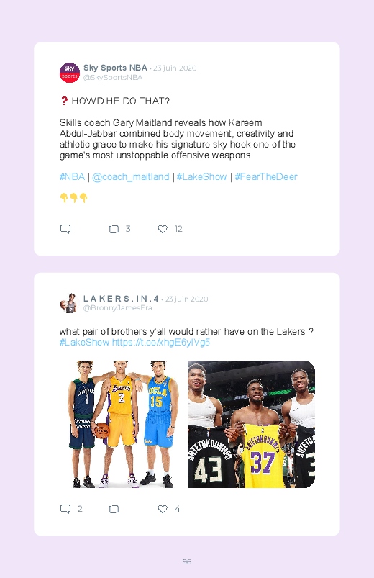Open #LakeShow hashtag in LAKERS.IN.4 tweet
Viewport: 374px width, 578px height.
[84, 343]
